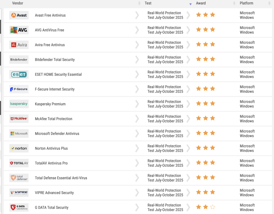The image size is (274, 214).
Task: Click the McAfee logo icon
Action: point(19,119)
